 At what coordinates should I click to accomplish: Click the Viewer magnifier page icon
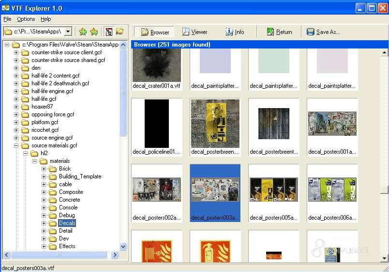pyautogui.click(x=186, y=32)
